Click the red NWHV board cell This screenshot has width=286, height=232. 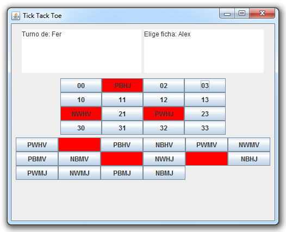[x=81, y=114]
